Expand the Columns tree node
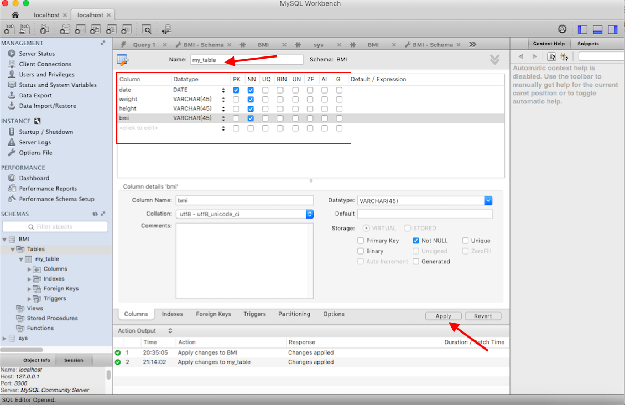625x405 pixels. pos(29,269)
